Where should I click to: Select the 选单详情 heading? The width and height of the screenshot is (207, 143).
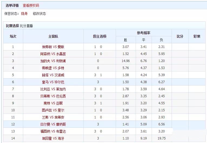12,6
